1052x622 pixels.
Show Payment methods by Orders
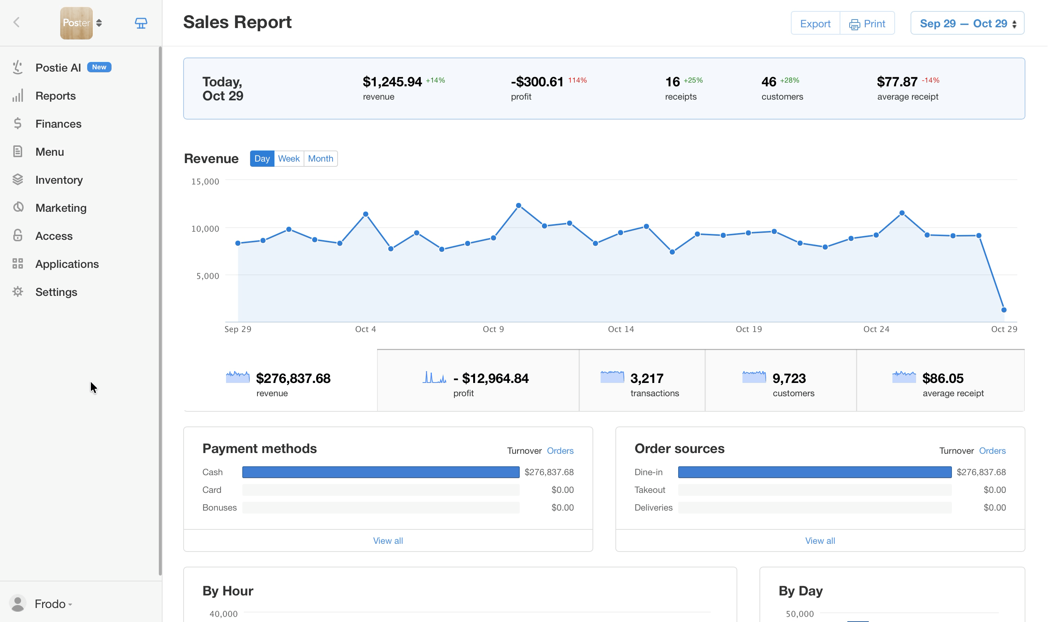point(560,450)
